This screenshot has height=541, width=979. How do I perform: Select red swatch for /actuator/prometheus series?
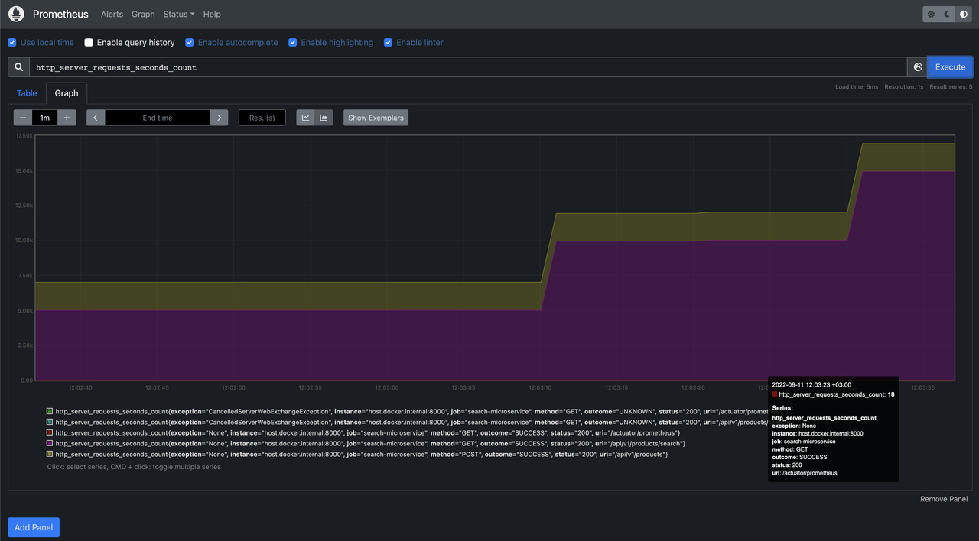[50, 432]
